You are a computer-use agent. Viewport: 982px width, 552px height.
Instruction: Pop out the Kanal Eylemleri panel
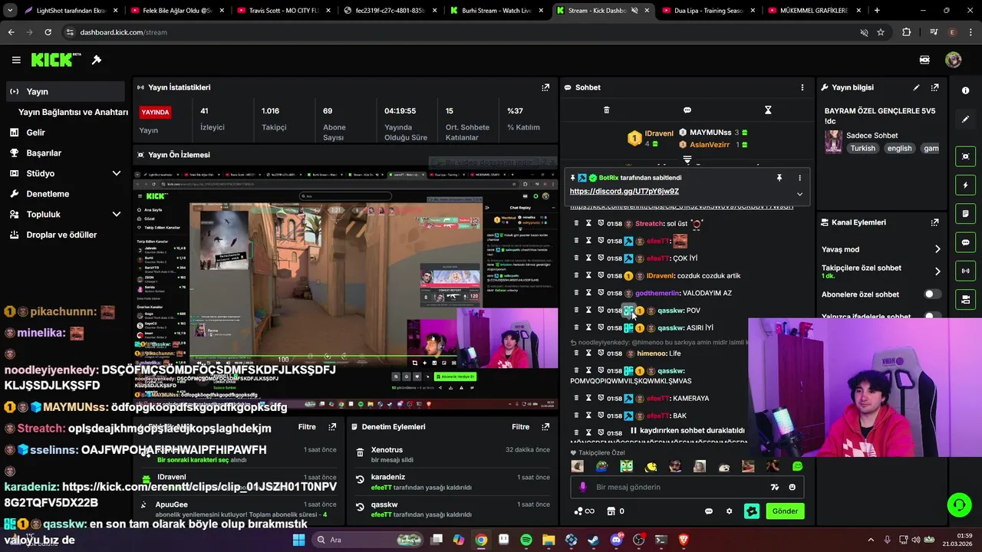[x=934, y=222]
